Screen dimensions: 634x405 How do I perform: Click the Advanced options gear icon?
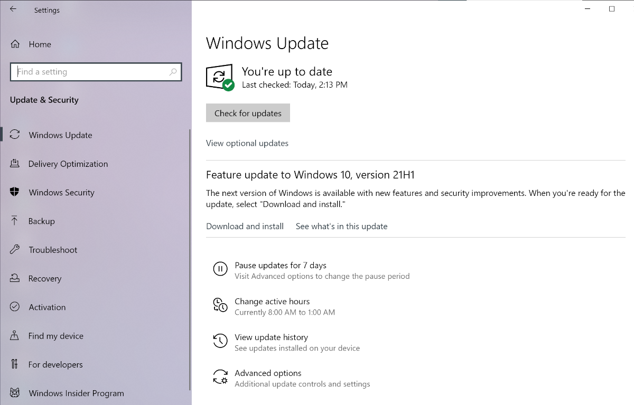(220, 376)
